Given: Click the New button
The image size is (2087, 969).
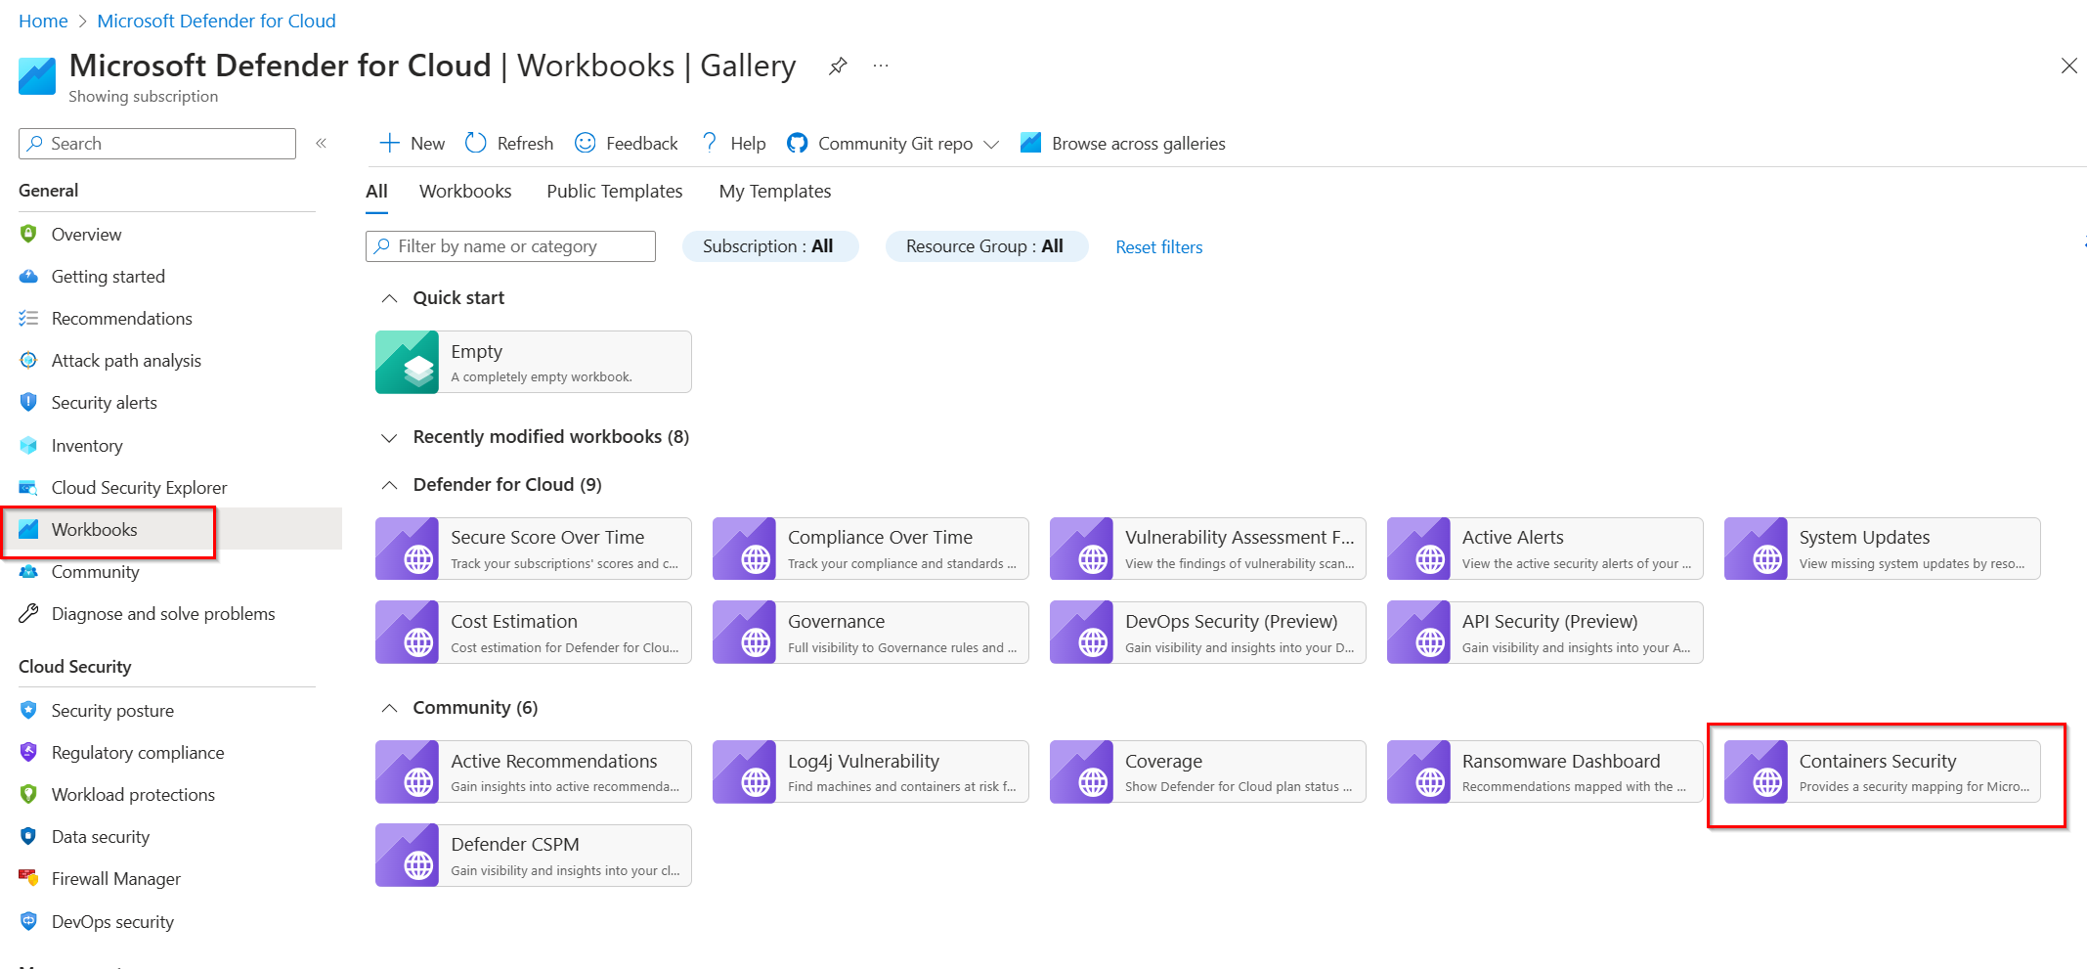Looking at the screenshot, I should pyautogui.click(x=412, y=143).
